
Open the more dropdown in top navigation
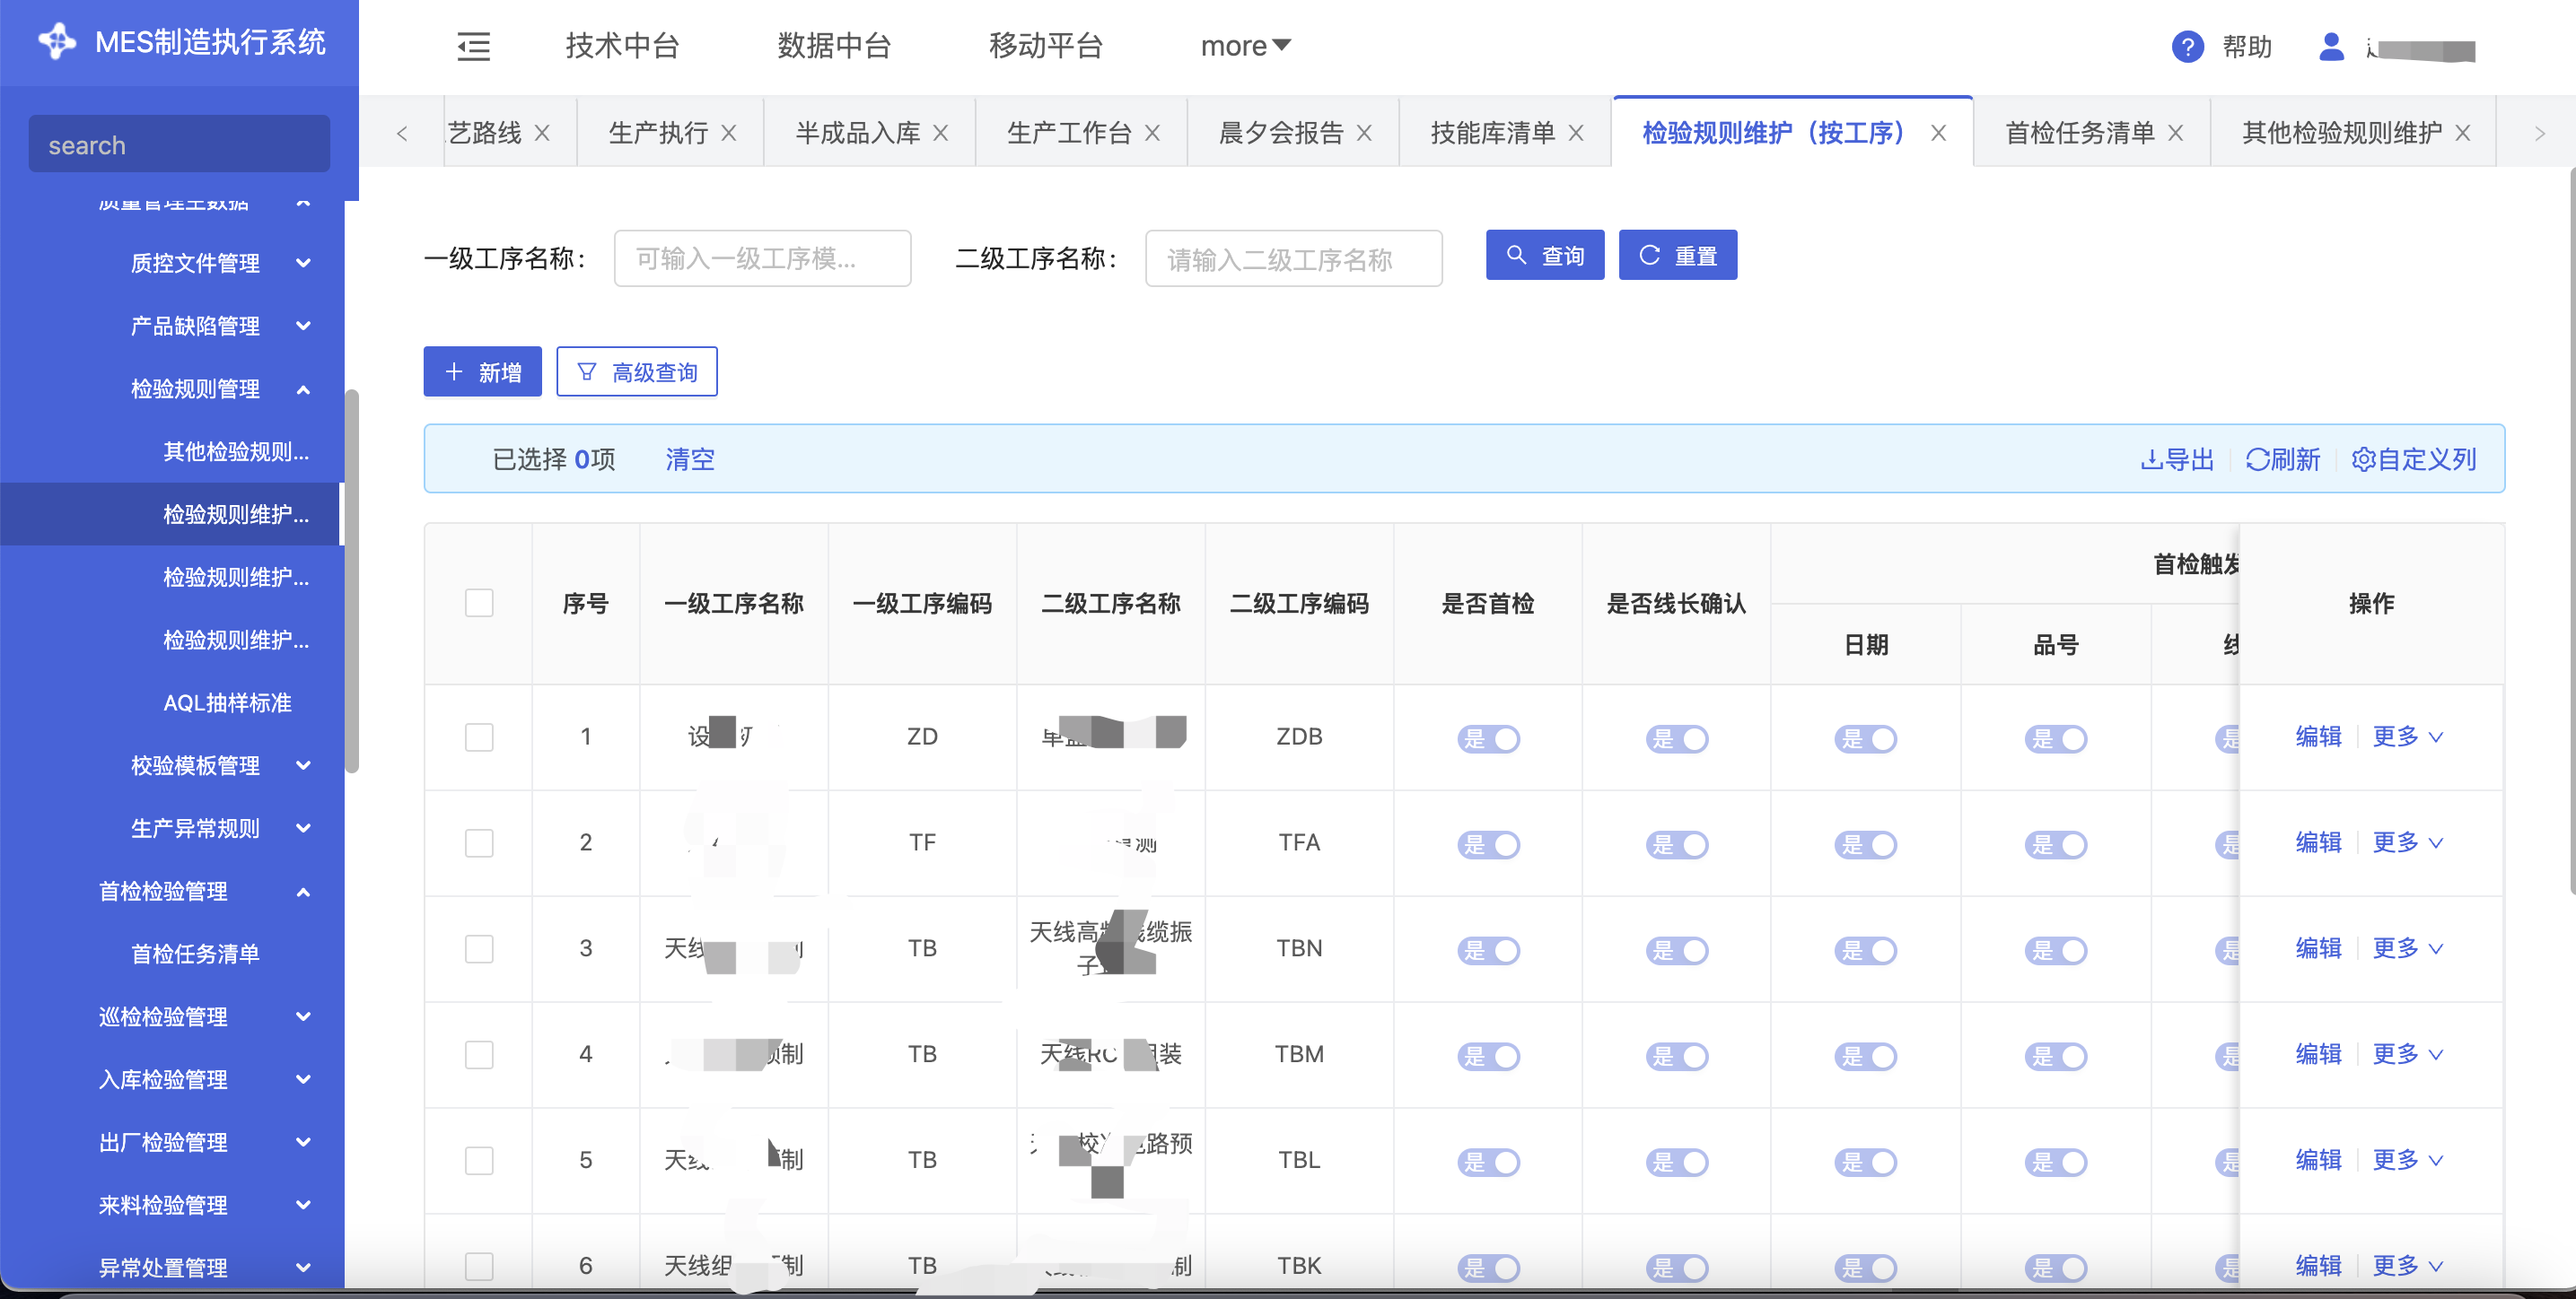1245,46
